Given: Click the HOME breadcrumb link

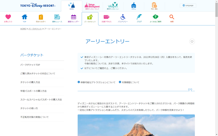Looking at the screenshot, I should (x=23, y=29).
